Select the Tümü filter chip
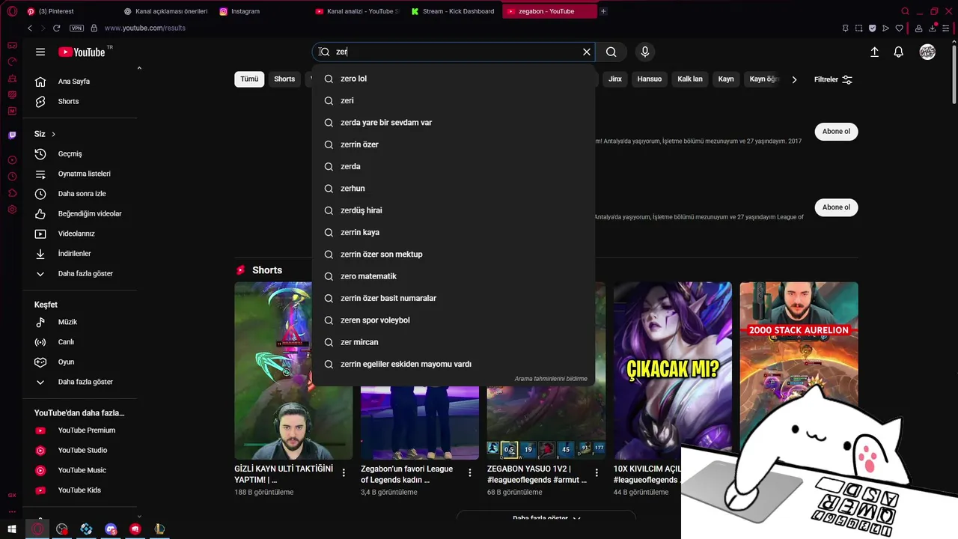This screenshot has height=539, width=958. [249, 79]
